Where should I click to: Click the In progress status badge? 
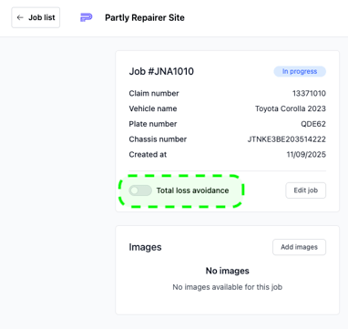[300, 71]
